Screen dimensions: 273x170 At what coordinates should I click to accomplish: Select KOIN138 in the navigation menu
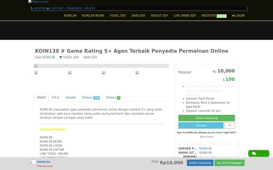click(x=70, y=15)
